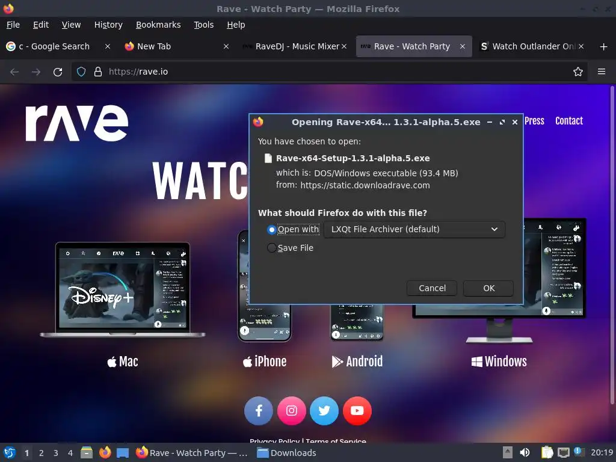This screenshot has width=616, height=462.
Task: Click the Firefox back arrow button
Action: pyautogui.click(x=14, y=72)
